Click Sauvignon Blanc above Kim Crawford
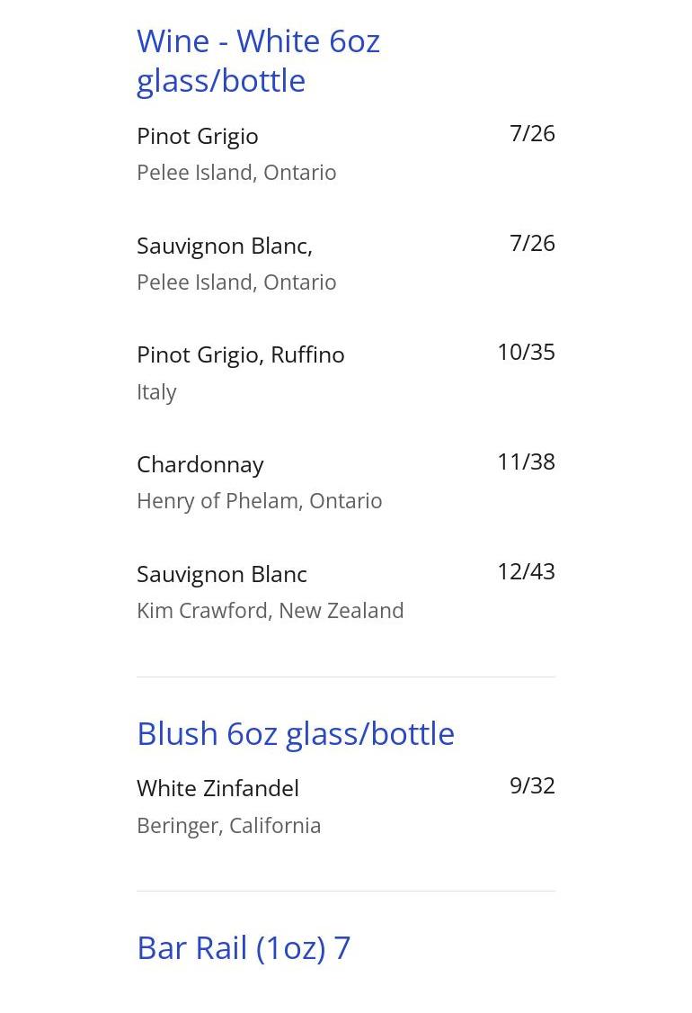Viewport: 692px width, 1013px height. pyautogui.click(x=222, y=574)
